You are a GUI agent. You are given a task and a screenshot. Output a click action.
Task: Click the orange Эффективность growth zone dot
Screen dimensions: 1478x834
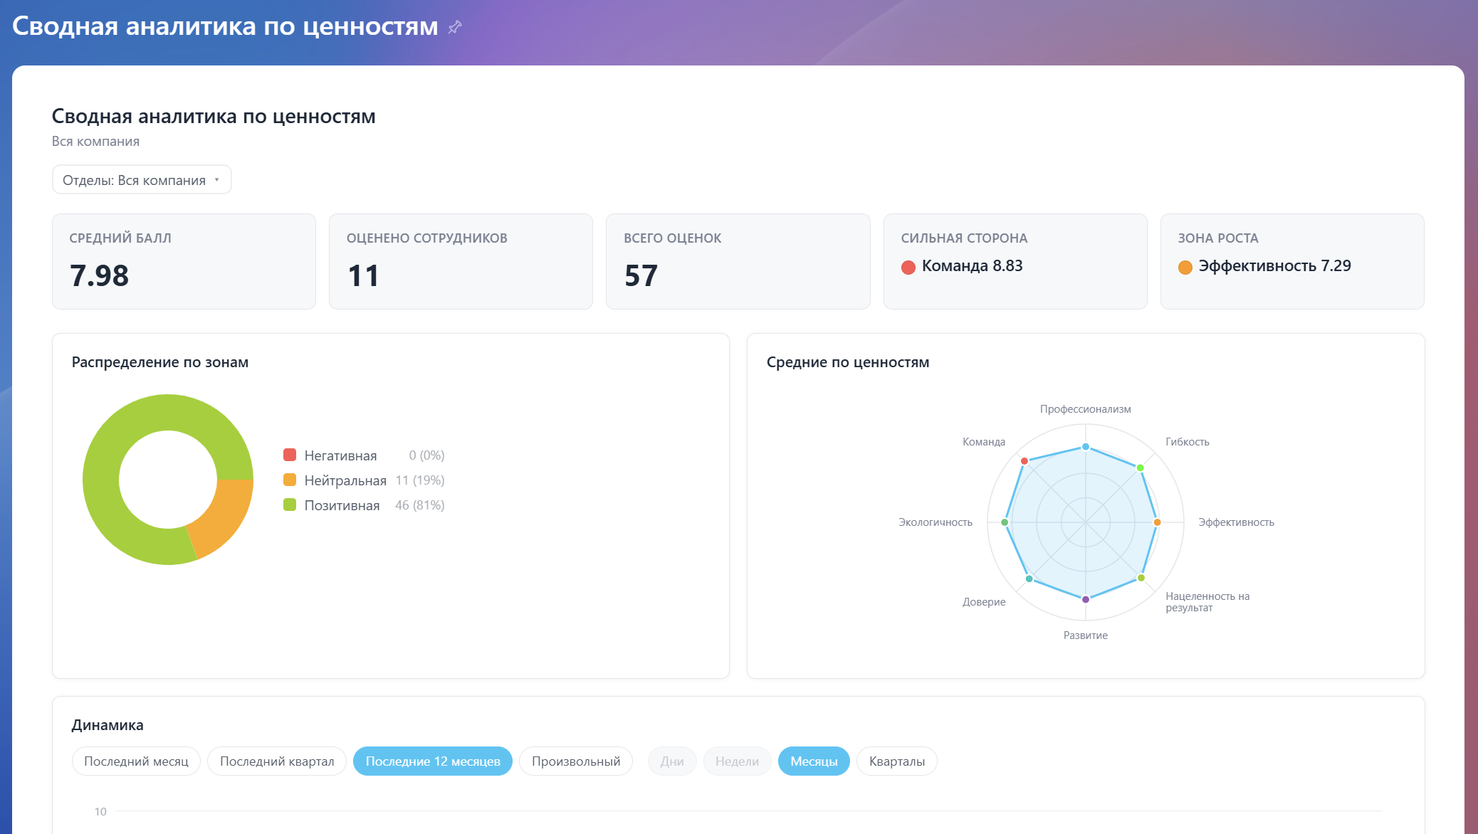(x=1185, y=268)
